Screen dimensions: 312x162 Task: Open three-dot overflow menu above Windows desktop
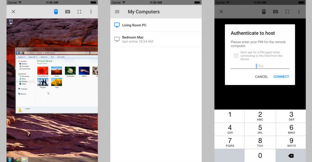coord(91,12)
